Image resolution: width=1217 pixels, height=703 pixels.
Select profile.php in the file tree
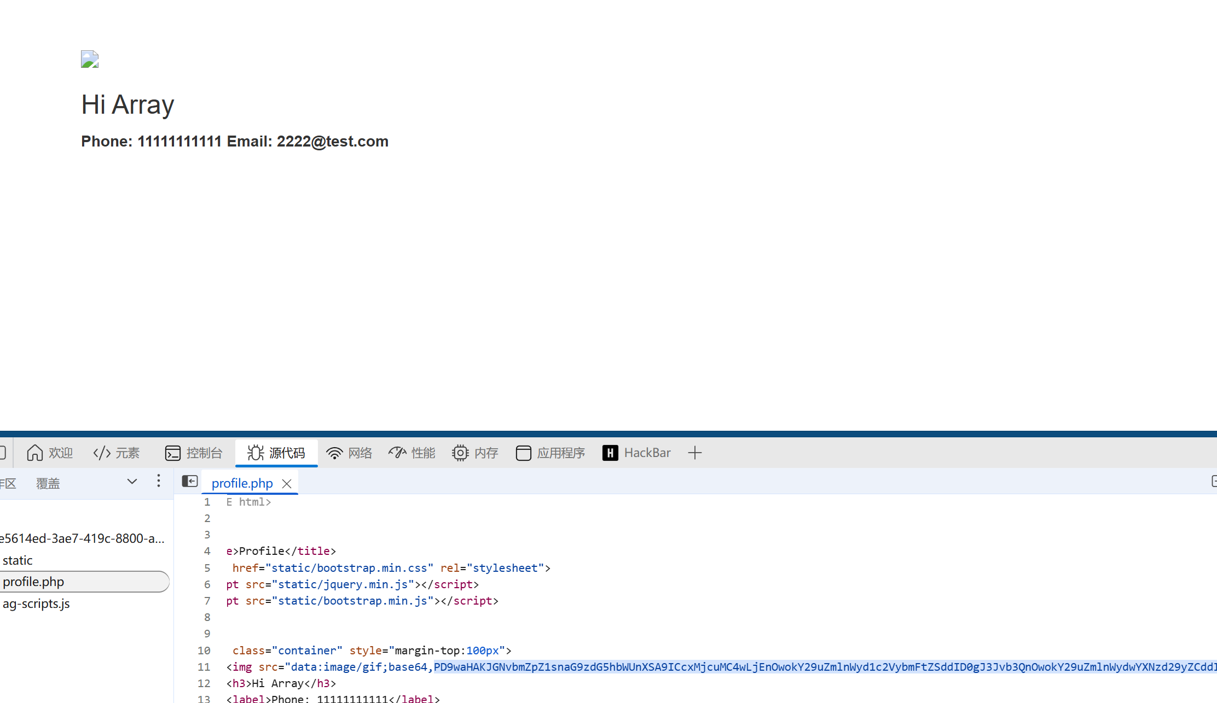click(x=33, y=582)
